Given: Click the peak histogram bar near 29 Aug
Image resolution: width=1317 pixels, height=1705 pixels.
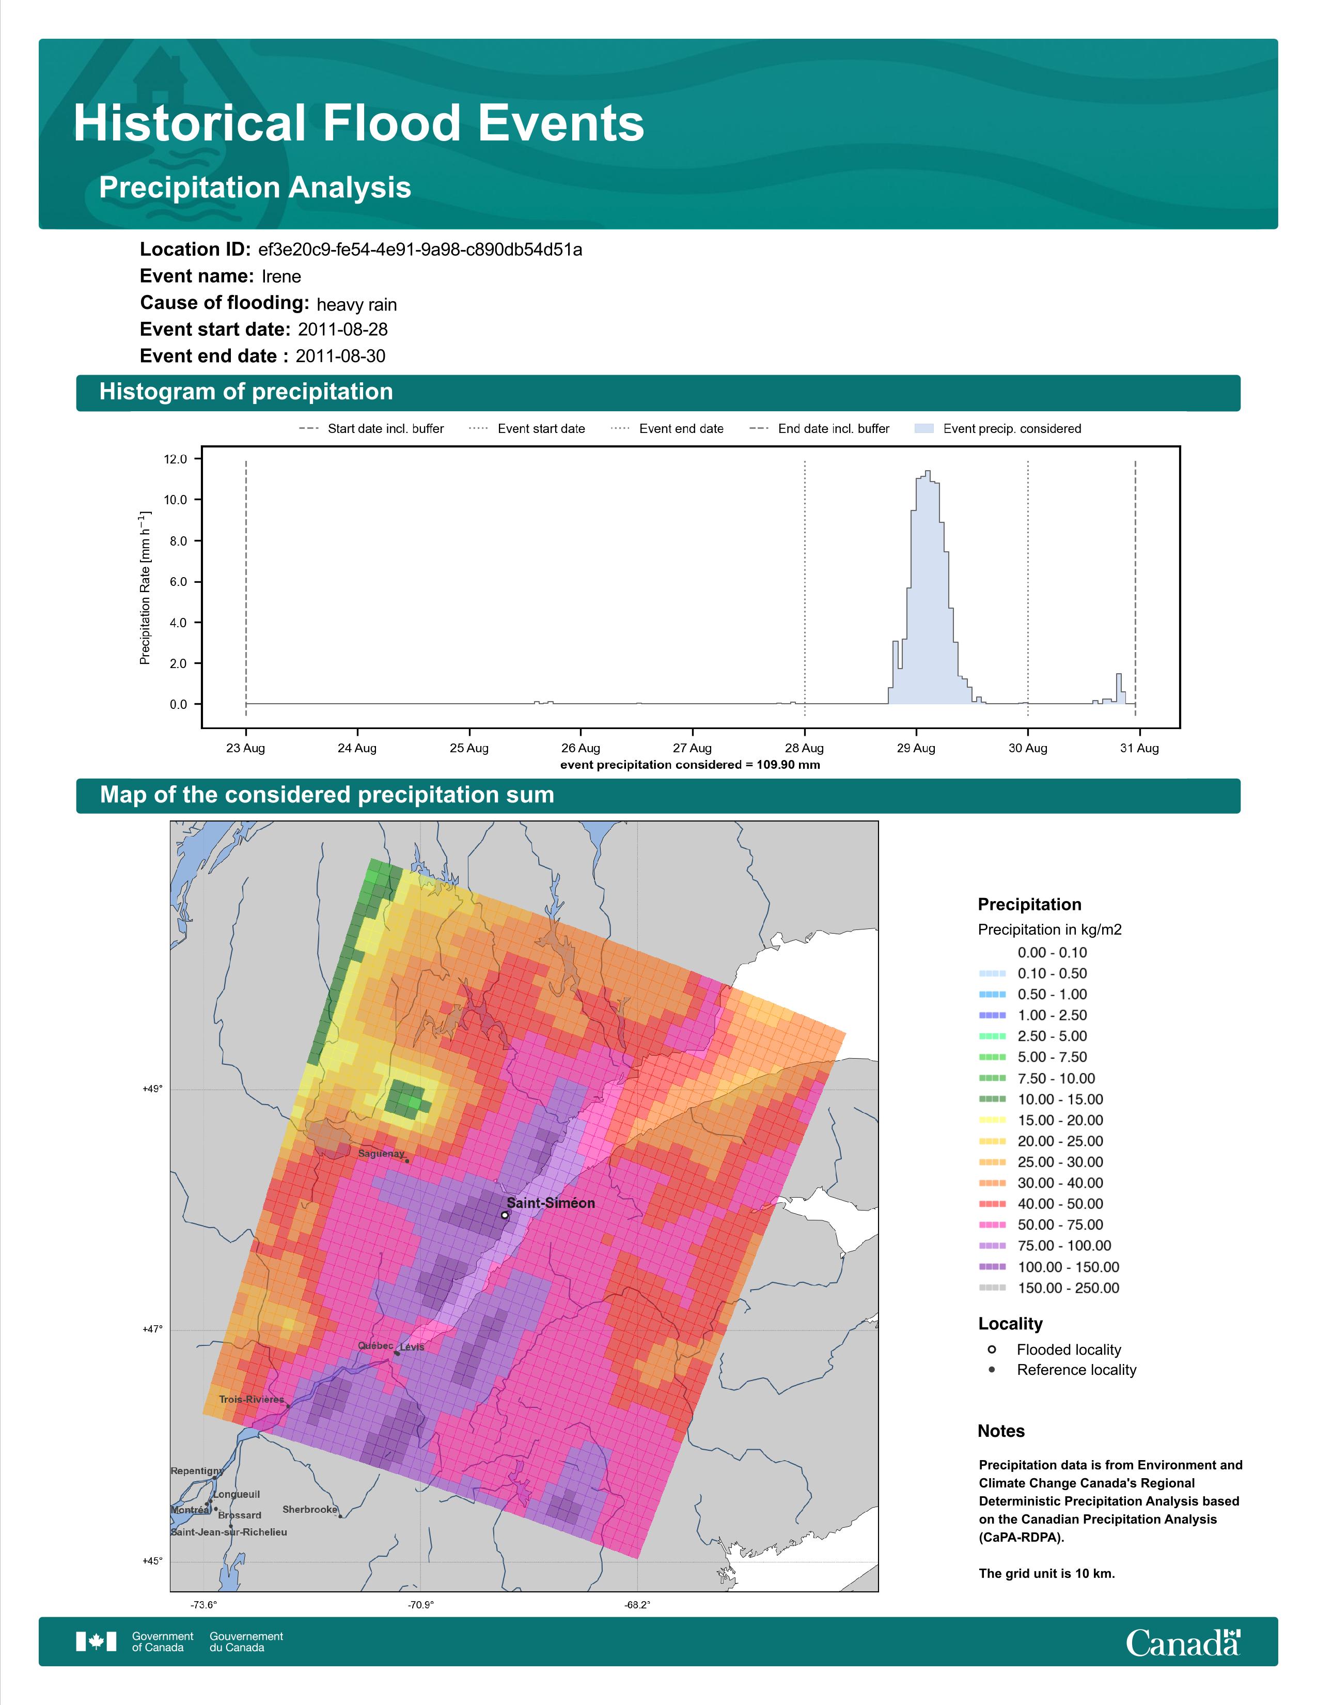Looking at the screenshot, I should (928, 587).
